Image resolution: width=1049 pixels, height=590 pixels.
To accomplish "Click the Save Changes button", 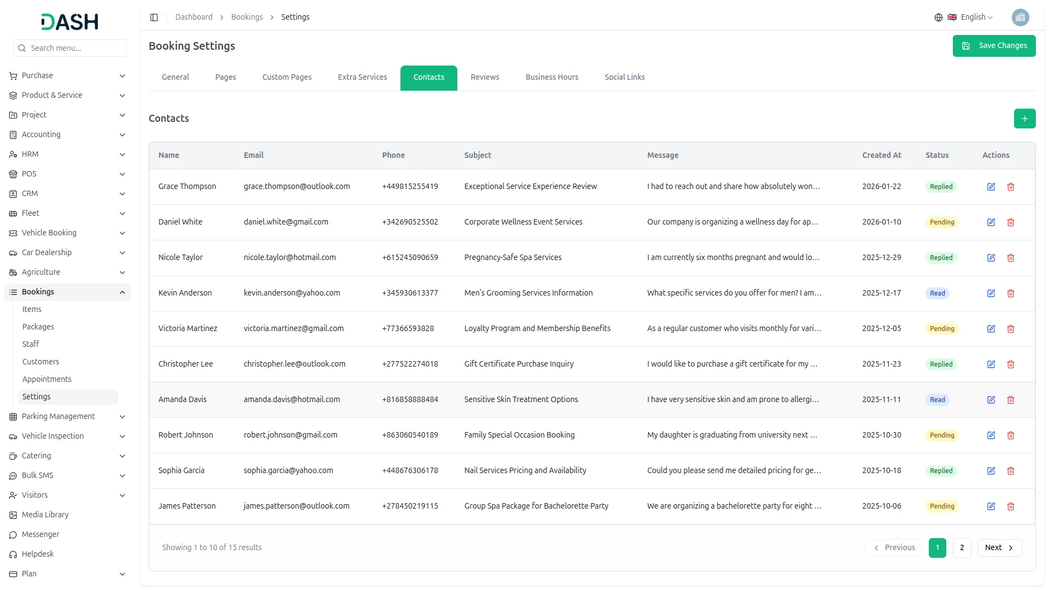I will [994, 46].
